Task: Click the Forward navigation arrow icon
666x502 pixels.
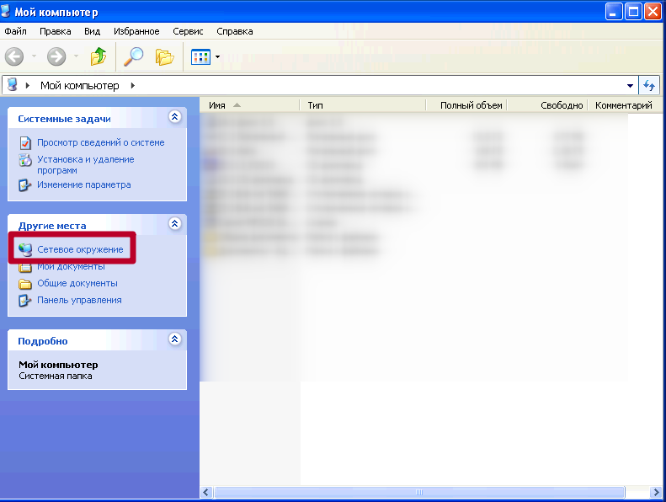Action: pyautogui.click(x=56, y=56)
